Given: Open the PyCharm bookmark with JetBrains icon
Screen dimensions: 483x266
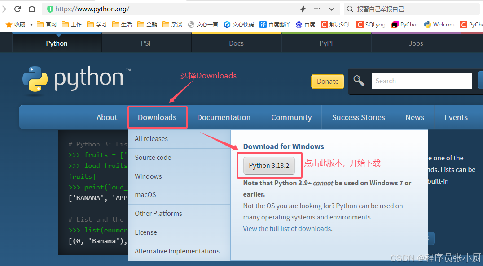Looking at the screenshot, I should point(404,24).
